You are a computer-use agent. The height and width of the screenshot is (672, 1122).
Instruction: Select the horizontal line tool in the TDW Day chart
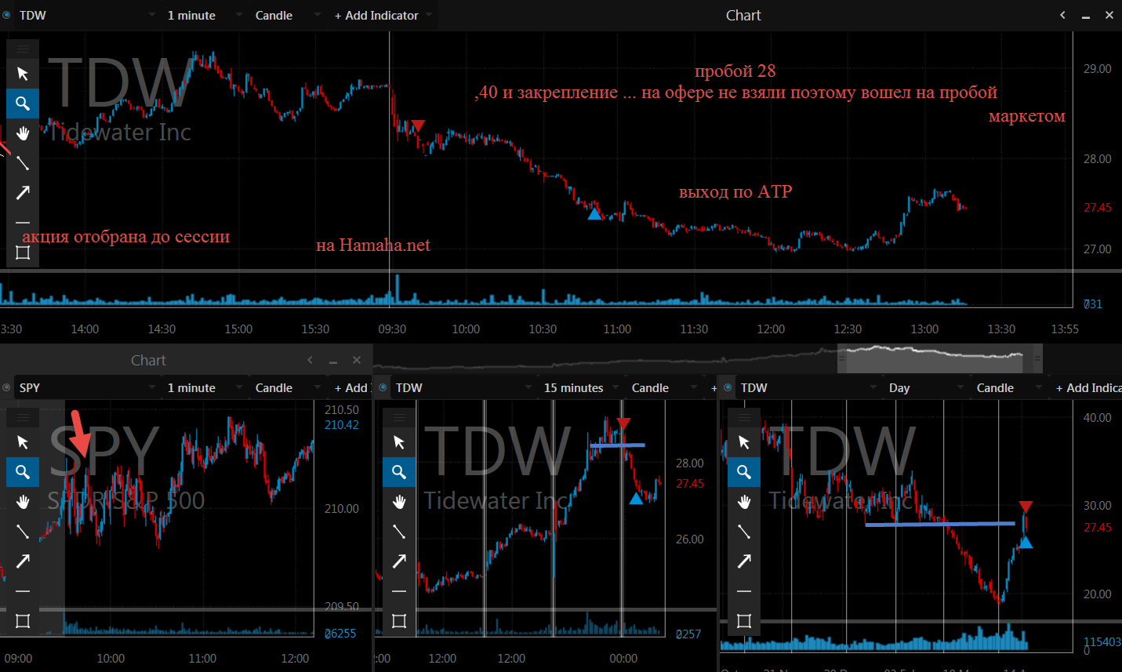click(744, 591)
